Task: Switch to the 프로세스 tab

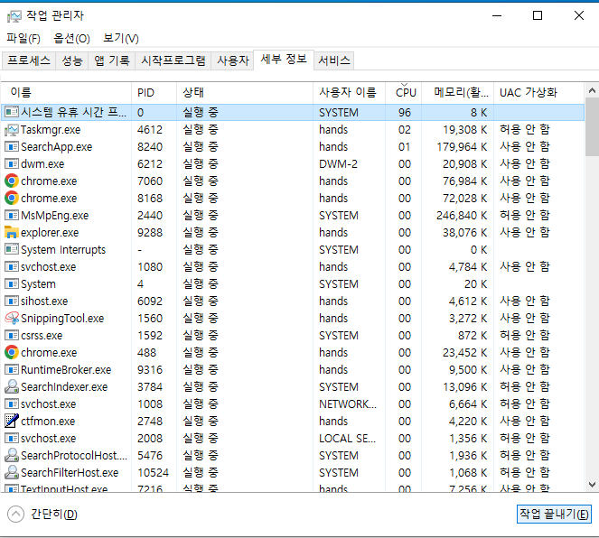Action: click(x=29, y=60)
